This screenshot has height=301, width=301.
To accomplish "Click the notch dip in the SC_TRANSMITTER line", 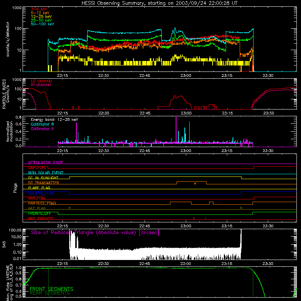I will coord(195,183).
